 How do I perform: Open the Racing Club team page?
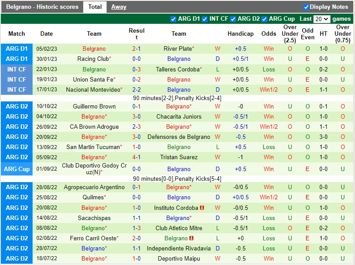click(92, 59)
